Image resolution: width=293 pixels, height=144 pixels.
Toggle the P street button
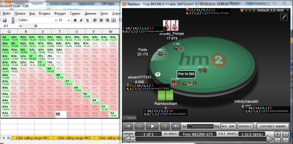277,134
